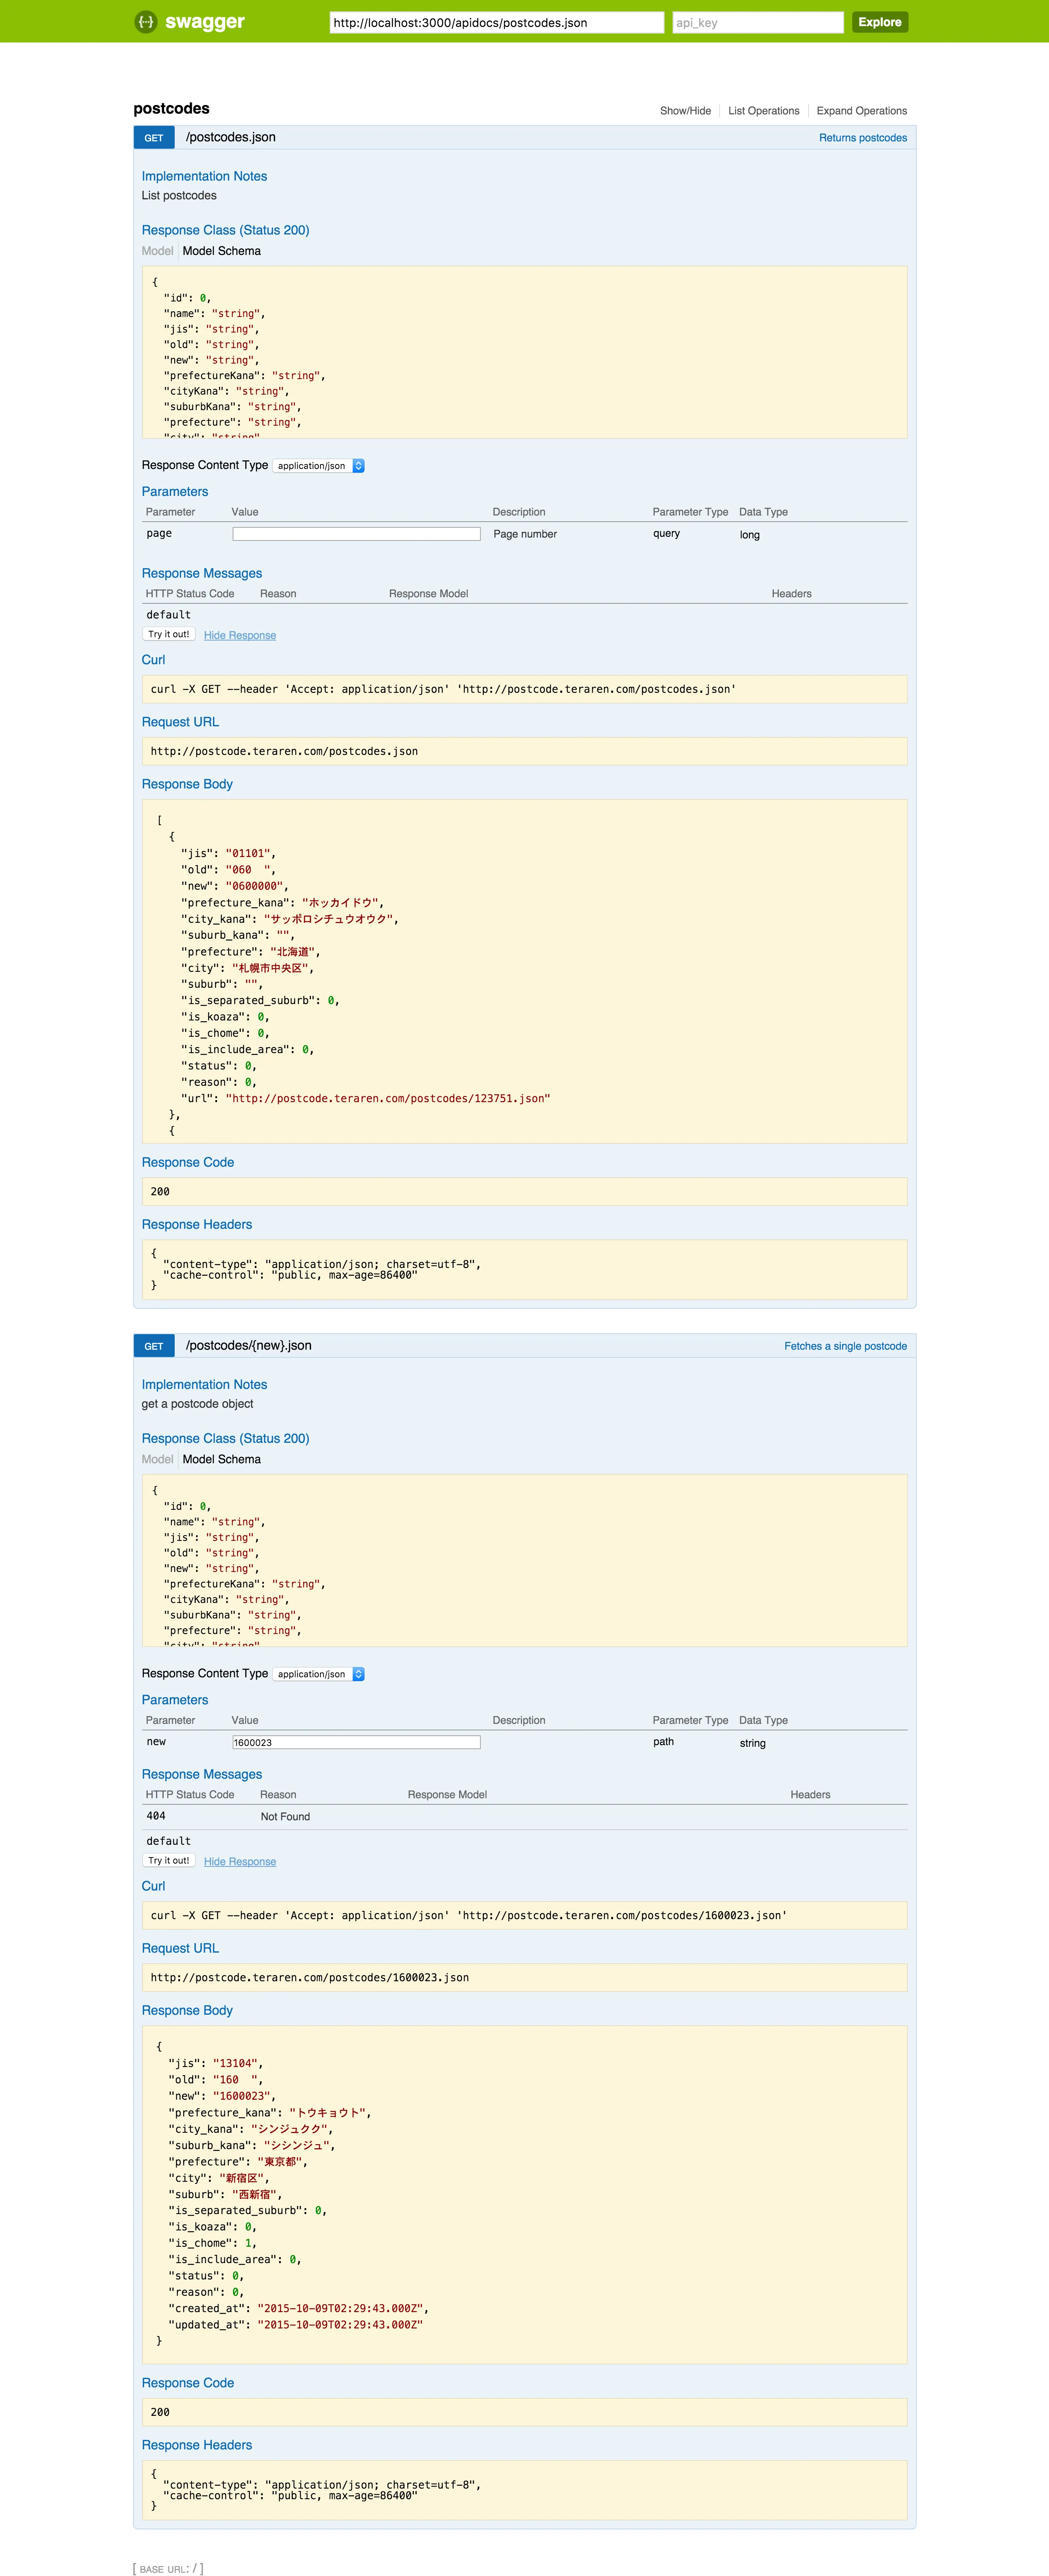Focus the api_key input field
This screenshot has height=2576, width=1049.
(757, 22)
